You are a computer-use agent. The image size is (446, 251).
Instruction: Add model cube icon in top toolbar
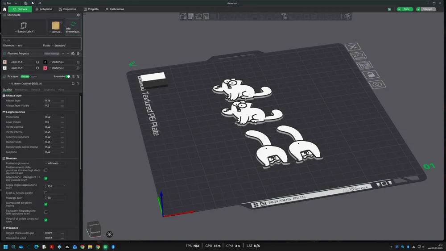183,16
